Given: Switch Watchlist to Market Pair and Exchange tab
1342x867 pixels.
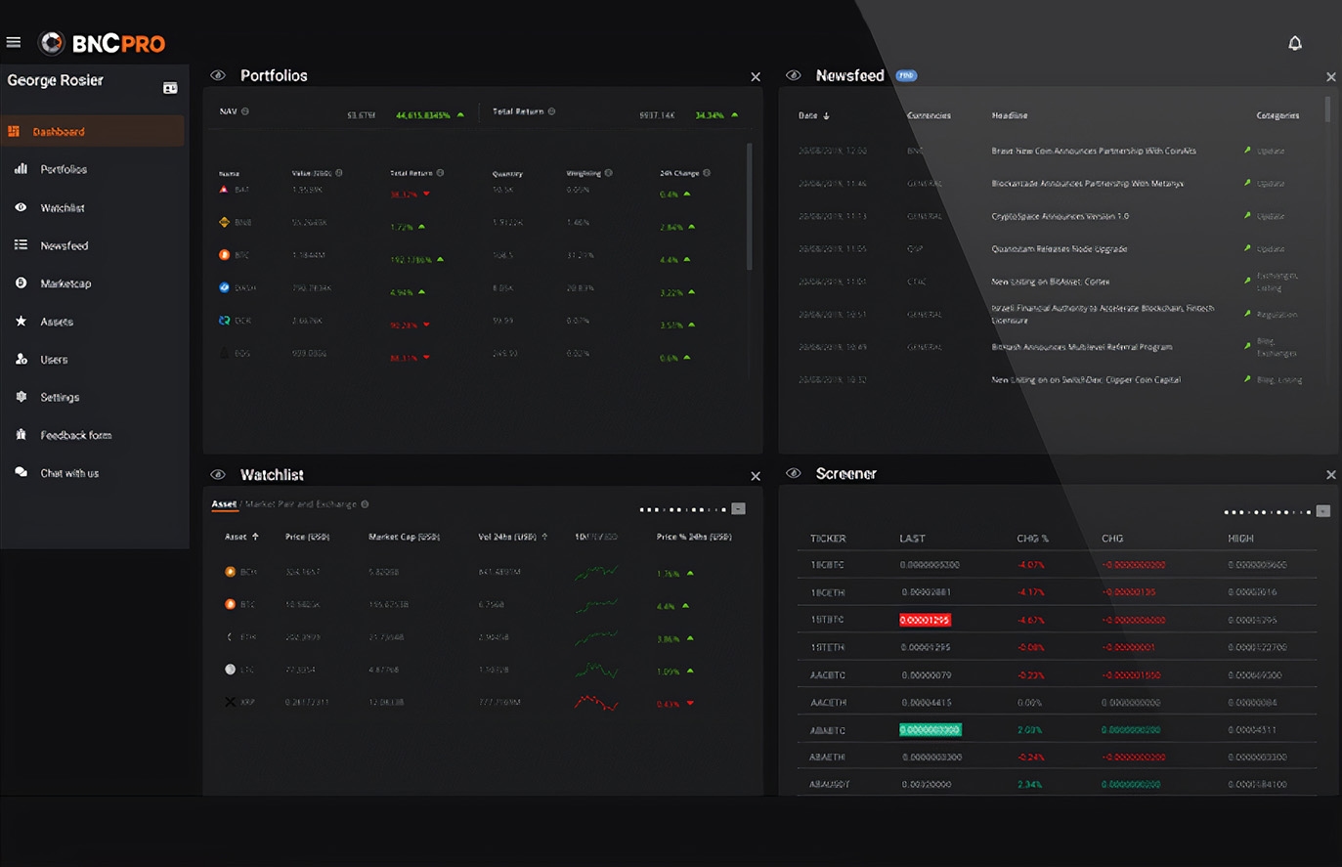Looking at the screenshot, I should click(x=301, y=504).
